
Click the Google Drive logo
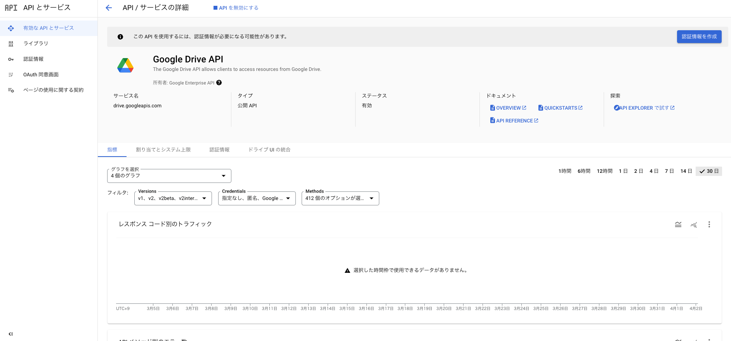[x=125, y=65]
